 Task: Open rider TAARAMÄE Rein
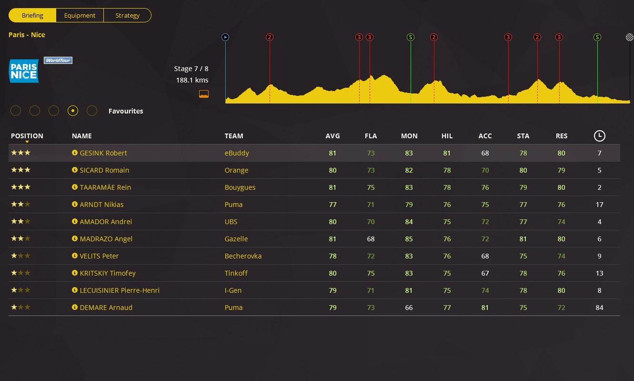click(x=105, y=187)
